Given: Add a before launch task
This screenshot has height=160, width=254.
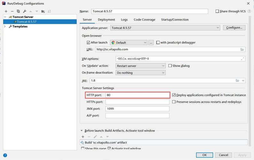Looking at the screenshot, I should (x=83, y=137).
